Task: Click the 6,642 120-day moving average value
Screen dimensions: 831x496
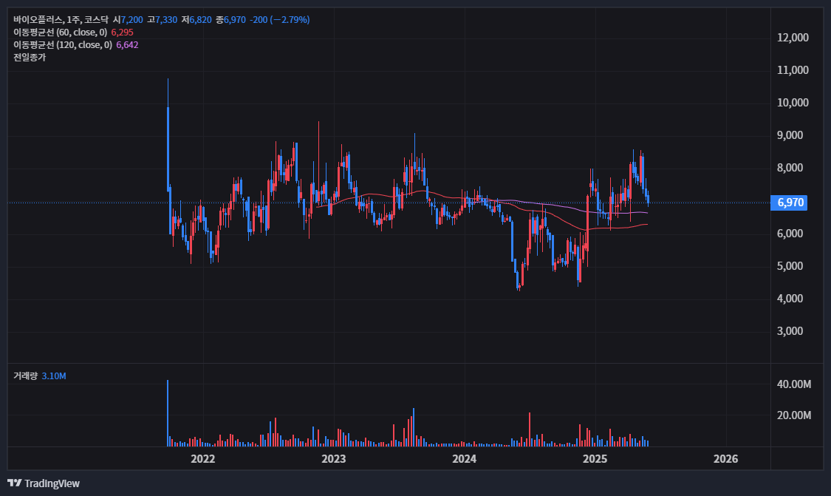Action: (x=127, y=45)
